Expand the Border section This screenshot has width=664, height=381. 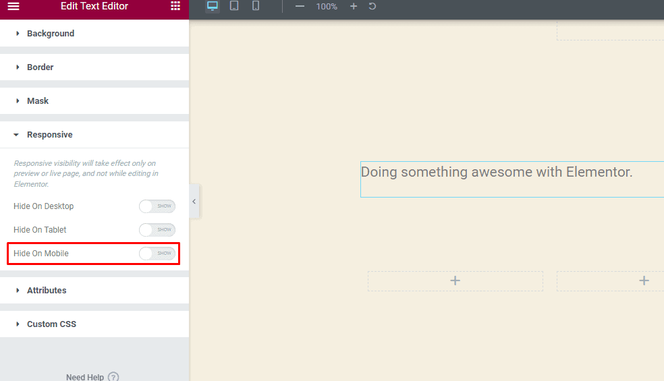(94, 67)
